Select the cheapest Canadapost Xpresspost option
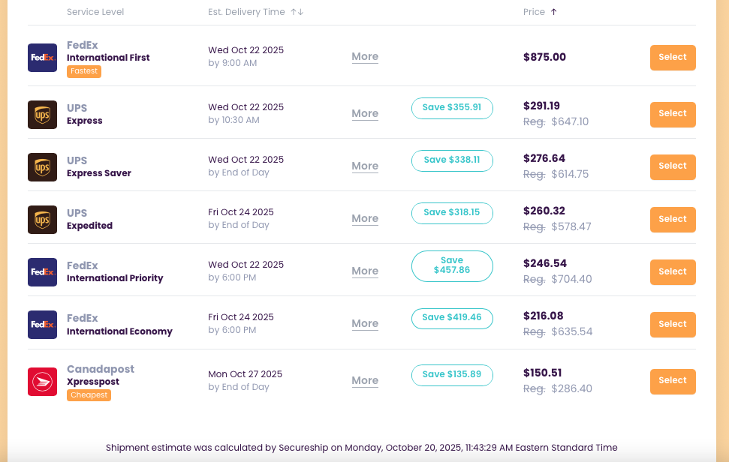This screenshot has width=729, height=462. [673, 381]
